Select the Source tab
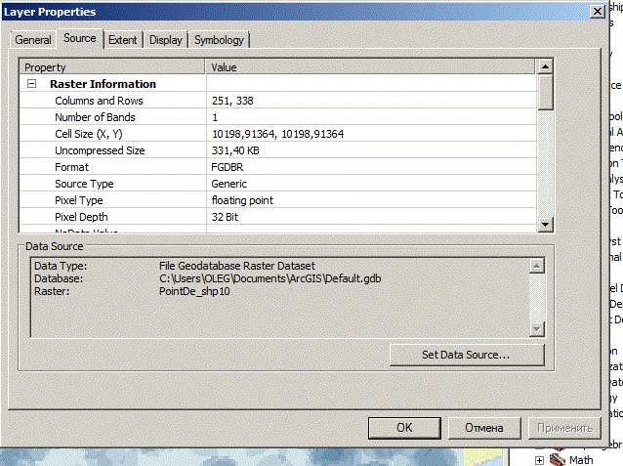Viewport: 623px width, 466px height. tap(80, 38)
